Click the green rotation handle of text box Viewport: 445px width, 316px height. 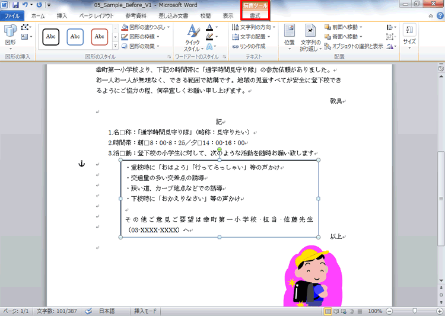pyautogui.click(x=220, y=149)
